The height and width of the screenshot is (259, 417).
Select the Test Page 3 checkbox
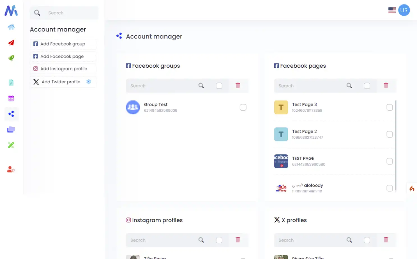(x=390, y=107)
